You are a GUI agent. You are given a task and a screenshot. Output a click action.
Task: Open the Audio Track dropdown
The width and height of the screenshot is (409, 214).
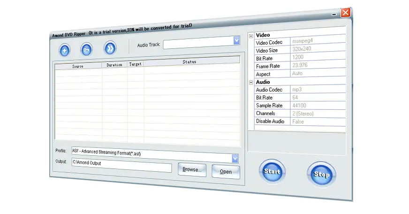(236, 40)
